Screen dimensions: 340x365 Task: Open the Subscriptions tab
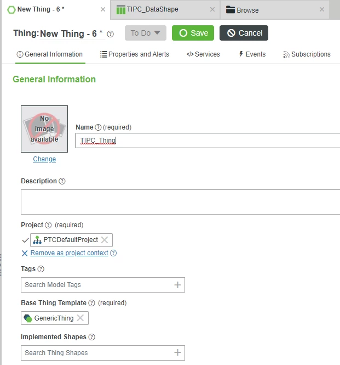(307, 54)
